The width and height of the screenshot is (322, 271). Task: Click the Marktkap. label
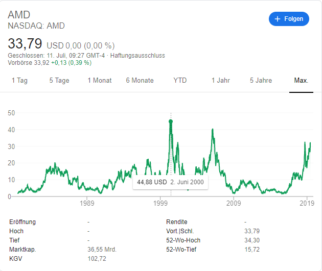[22, 250]
